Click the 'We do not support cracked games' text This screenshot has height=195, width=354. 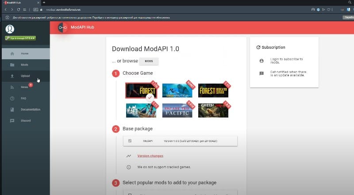pyautogui.click(x=164, y=167)
